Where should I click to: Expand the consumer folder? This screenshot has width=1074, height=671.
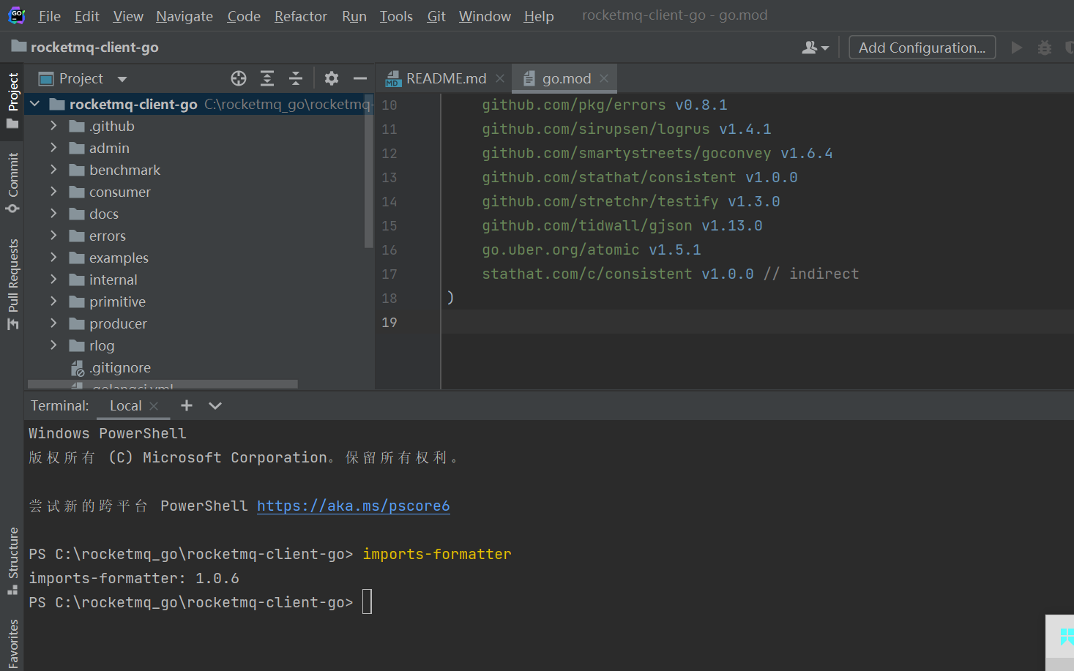53,192
